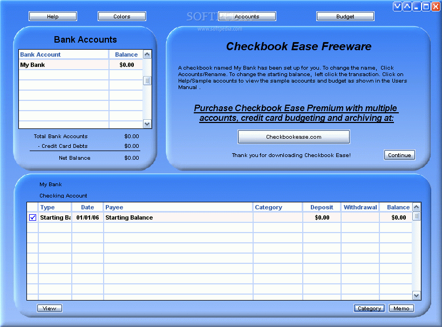Open the Budget button
Viewport: 442px width, 327px height.
point(345,16)
